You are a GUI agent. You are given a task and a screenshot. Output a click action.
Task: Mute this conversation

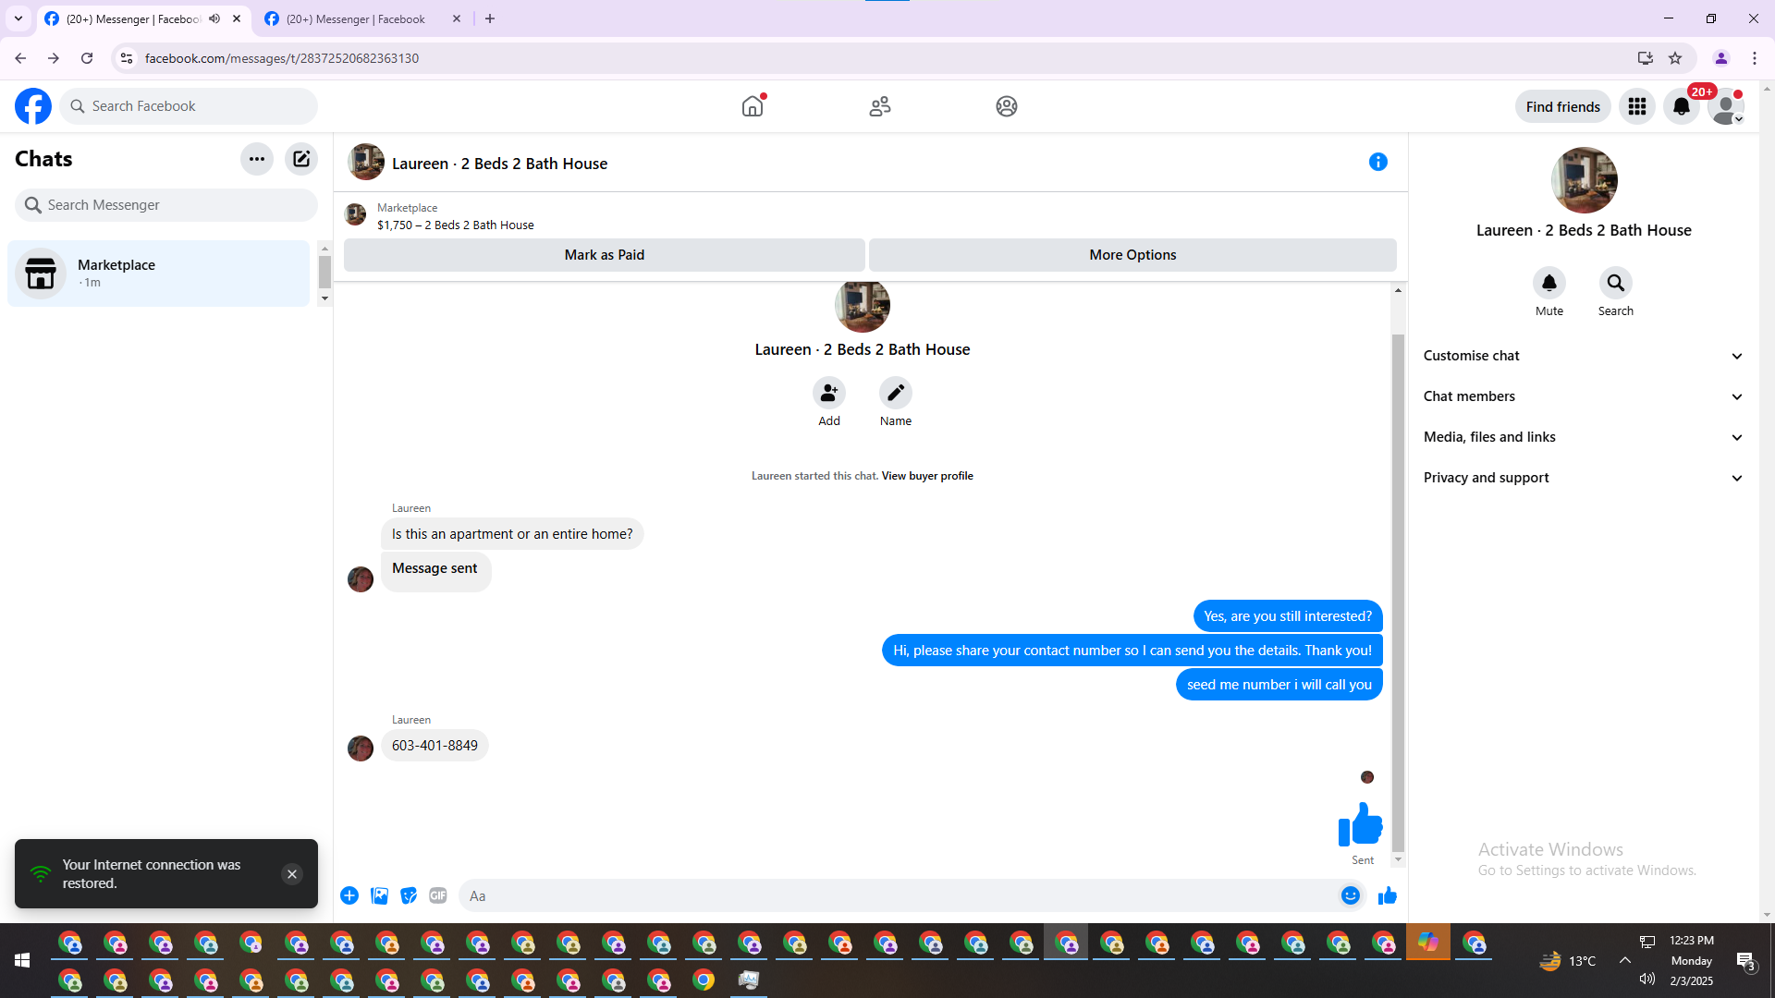click(x=1549, y=283)
